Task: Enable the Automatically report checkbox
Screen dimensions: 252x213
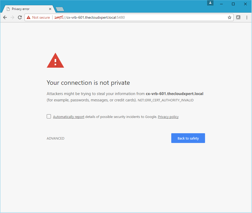Action: click(49, 116)
